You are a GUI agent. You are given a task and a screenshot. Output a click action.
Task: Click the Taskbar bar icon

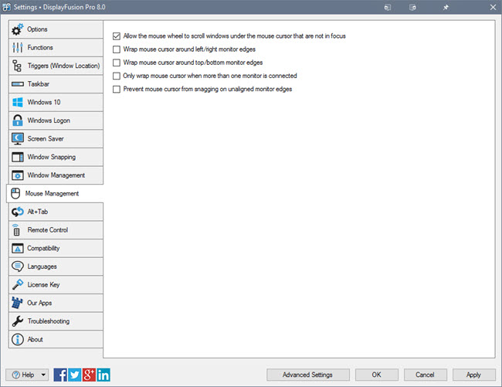click(x=18, y=84)
